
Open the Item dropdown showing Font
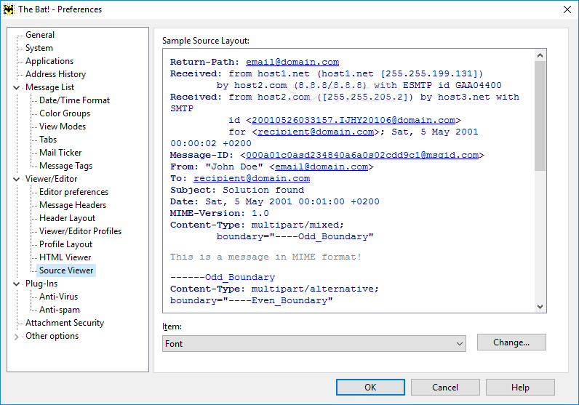(x=314, y=344)
